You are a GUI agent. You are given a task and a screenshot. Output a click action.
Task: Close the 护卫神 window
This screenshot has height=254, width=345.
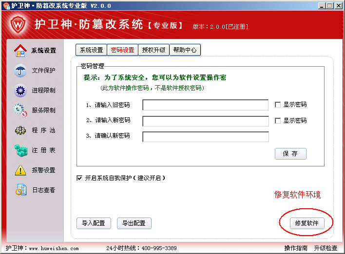(x=338, y=6)
